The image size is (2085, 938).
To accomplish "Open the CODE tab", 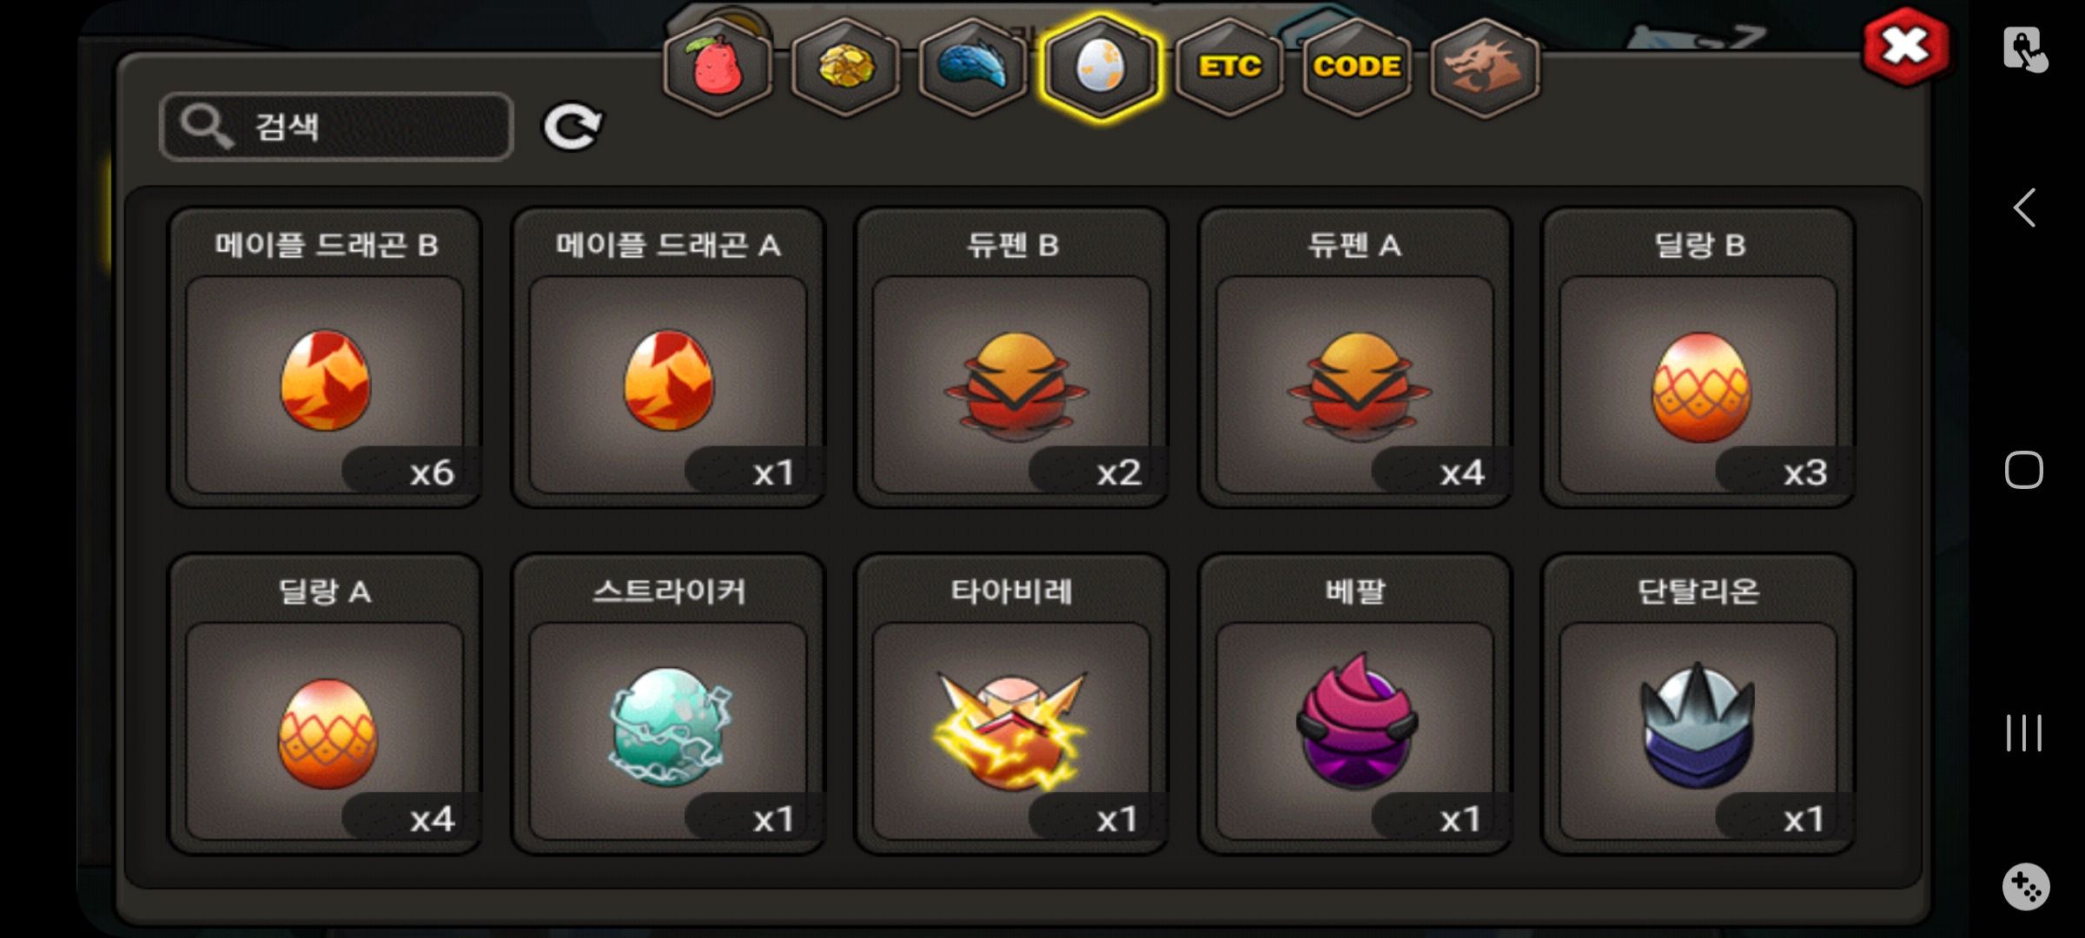I will [1357, 68].
